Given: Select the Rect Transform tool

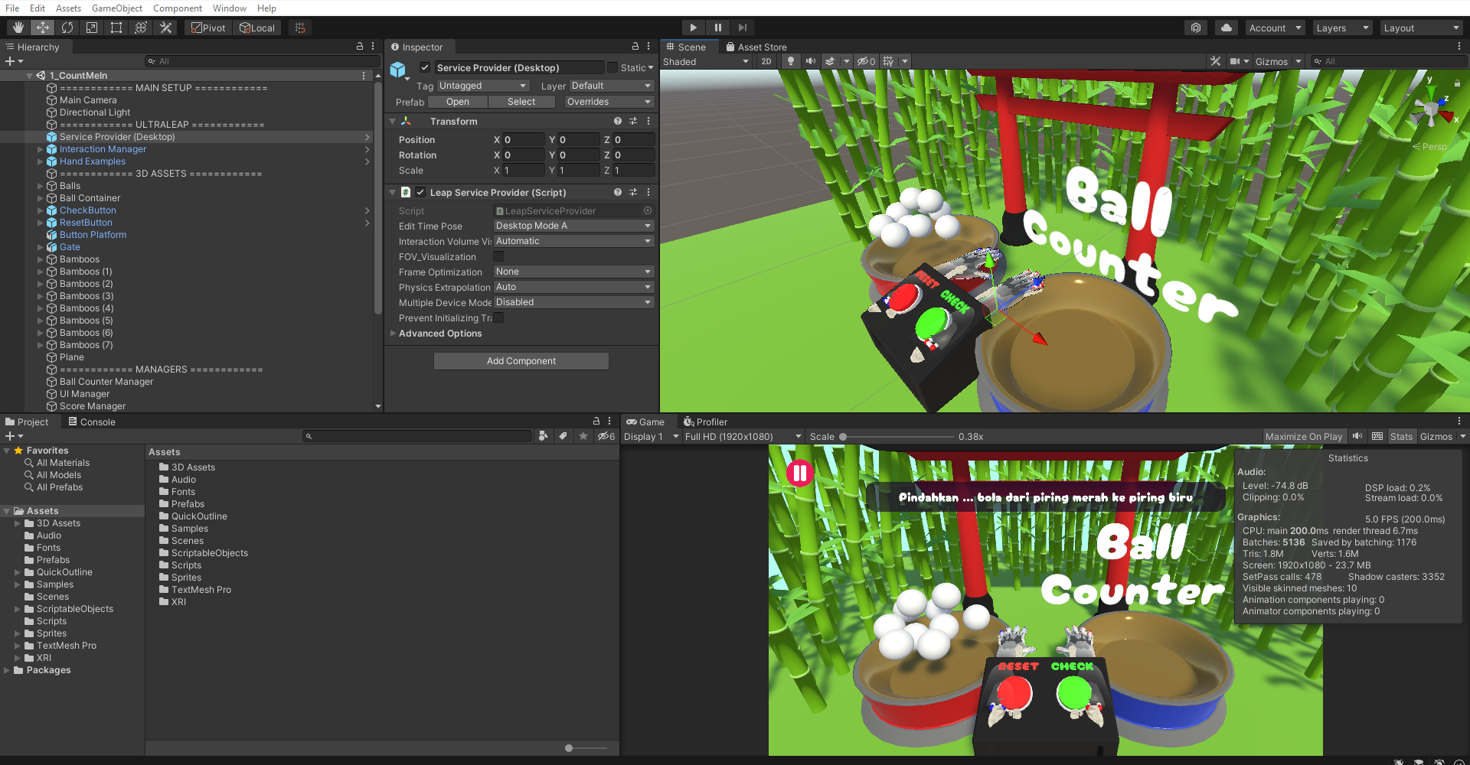Looking at the screenshot, I should point(116,28).
